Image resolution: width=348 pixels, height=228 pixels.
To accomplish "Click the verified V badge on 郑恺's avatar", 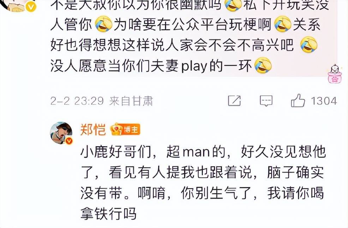I will click(x=69, y=141).
